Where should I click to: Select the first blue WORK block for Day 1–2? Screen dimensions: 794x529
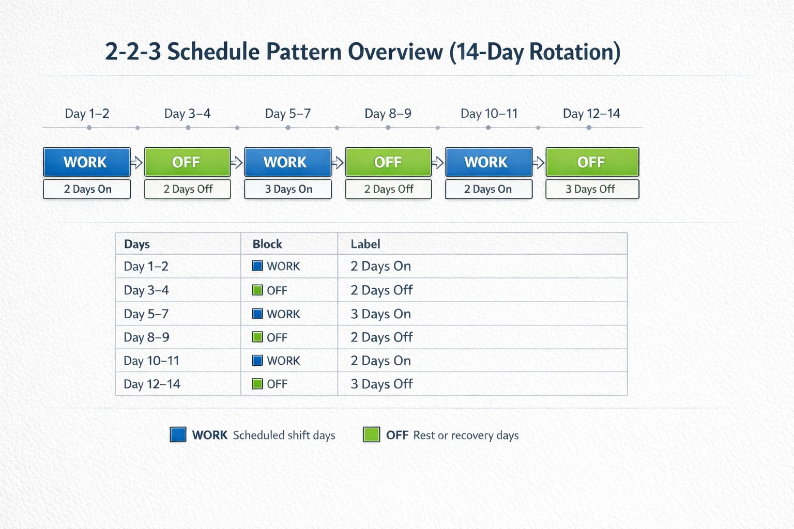(87, 162)
